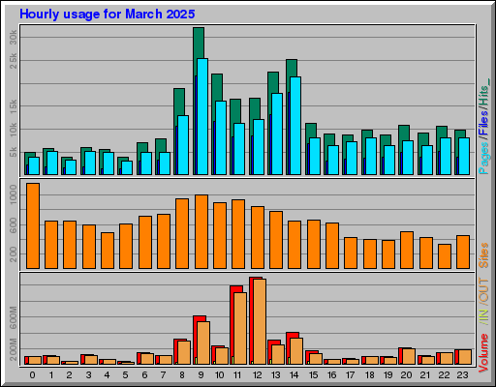Click the "600" Sites axis label

pyautogui.click(x=14, y=225)
